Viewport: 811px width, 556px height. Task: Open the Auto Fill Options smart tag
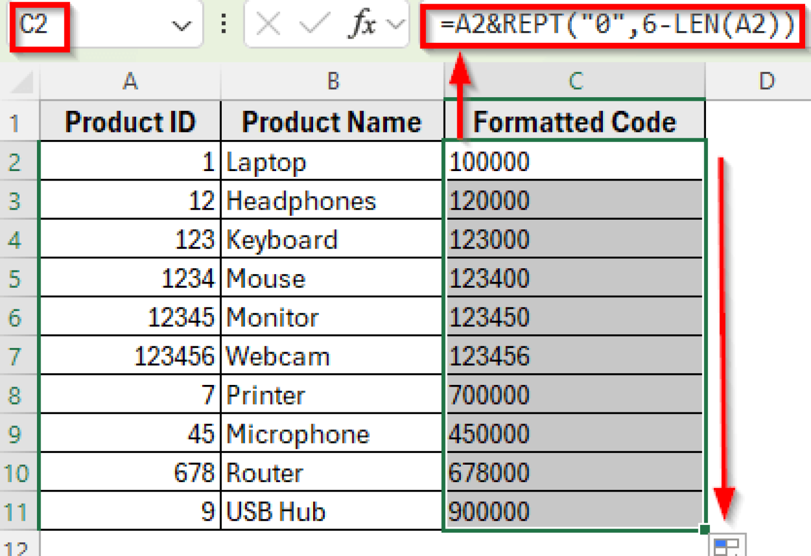(x=728, y=543)
